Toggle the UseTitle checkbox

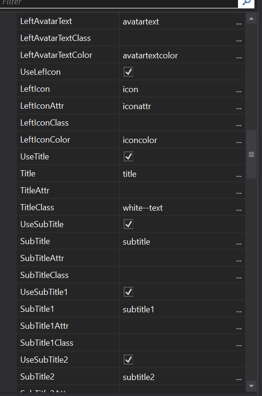coord(128,157)
